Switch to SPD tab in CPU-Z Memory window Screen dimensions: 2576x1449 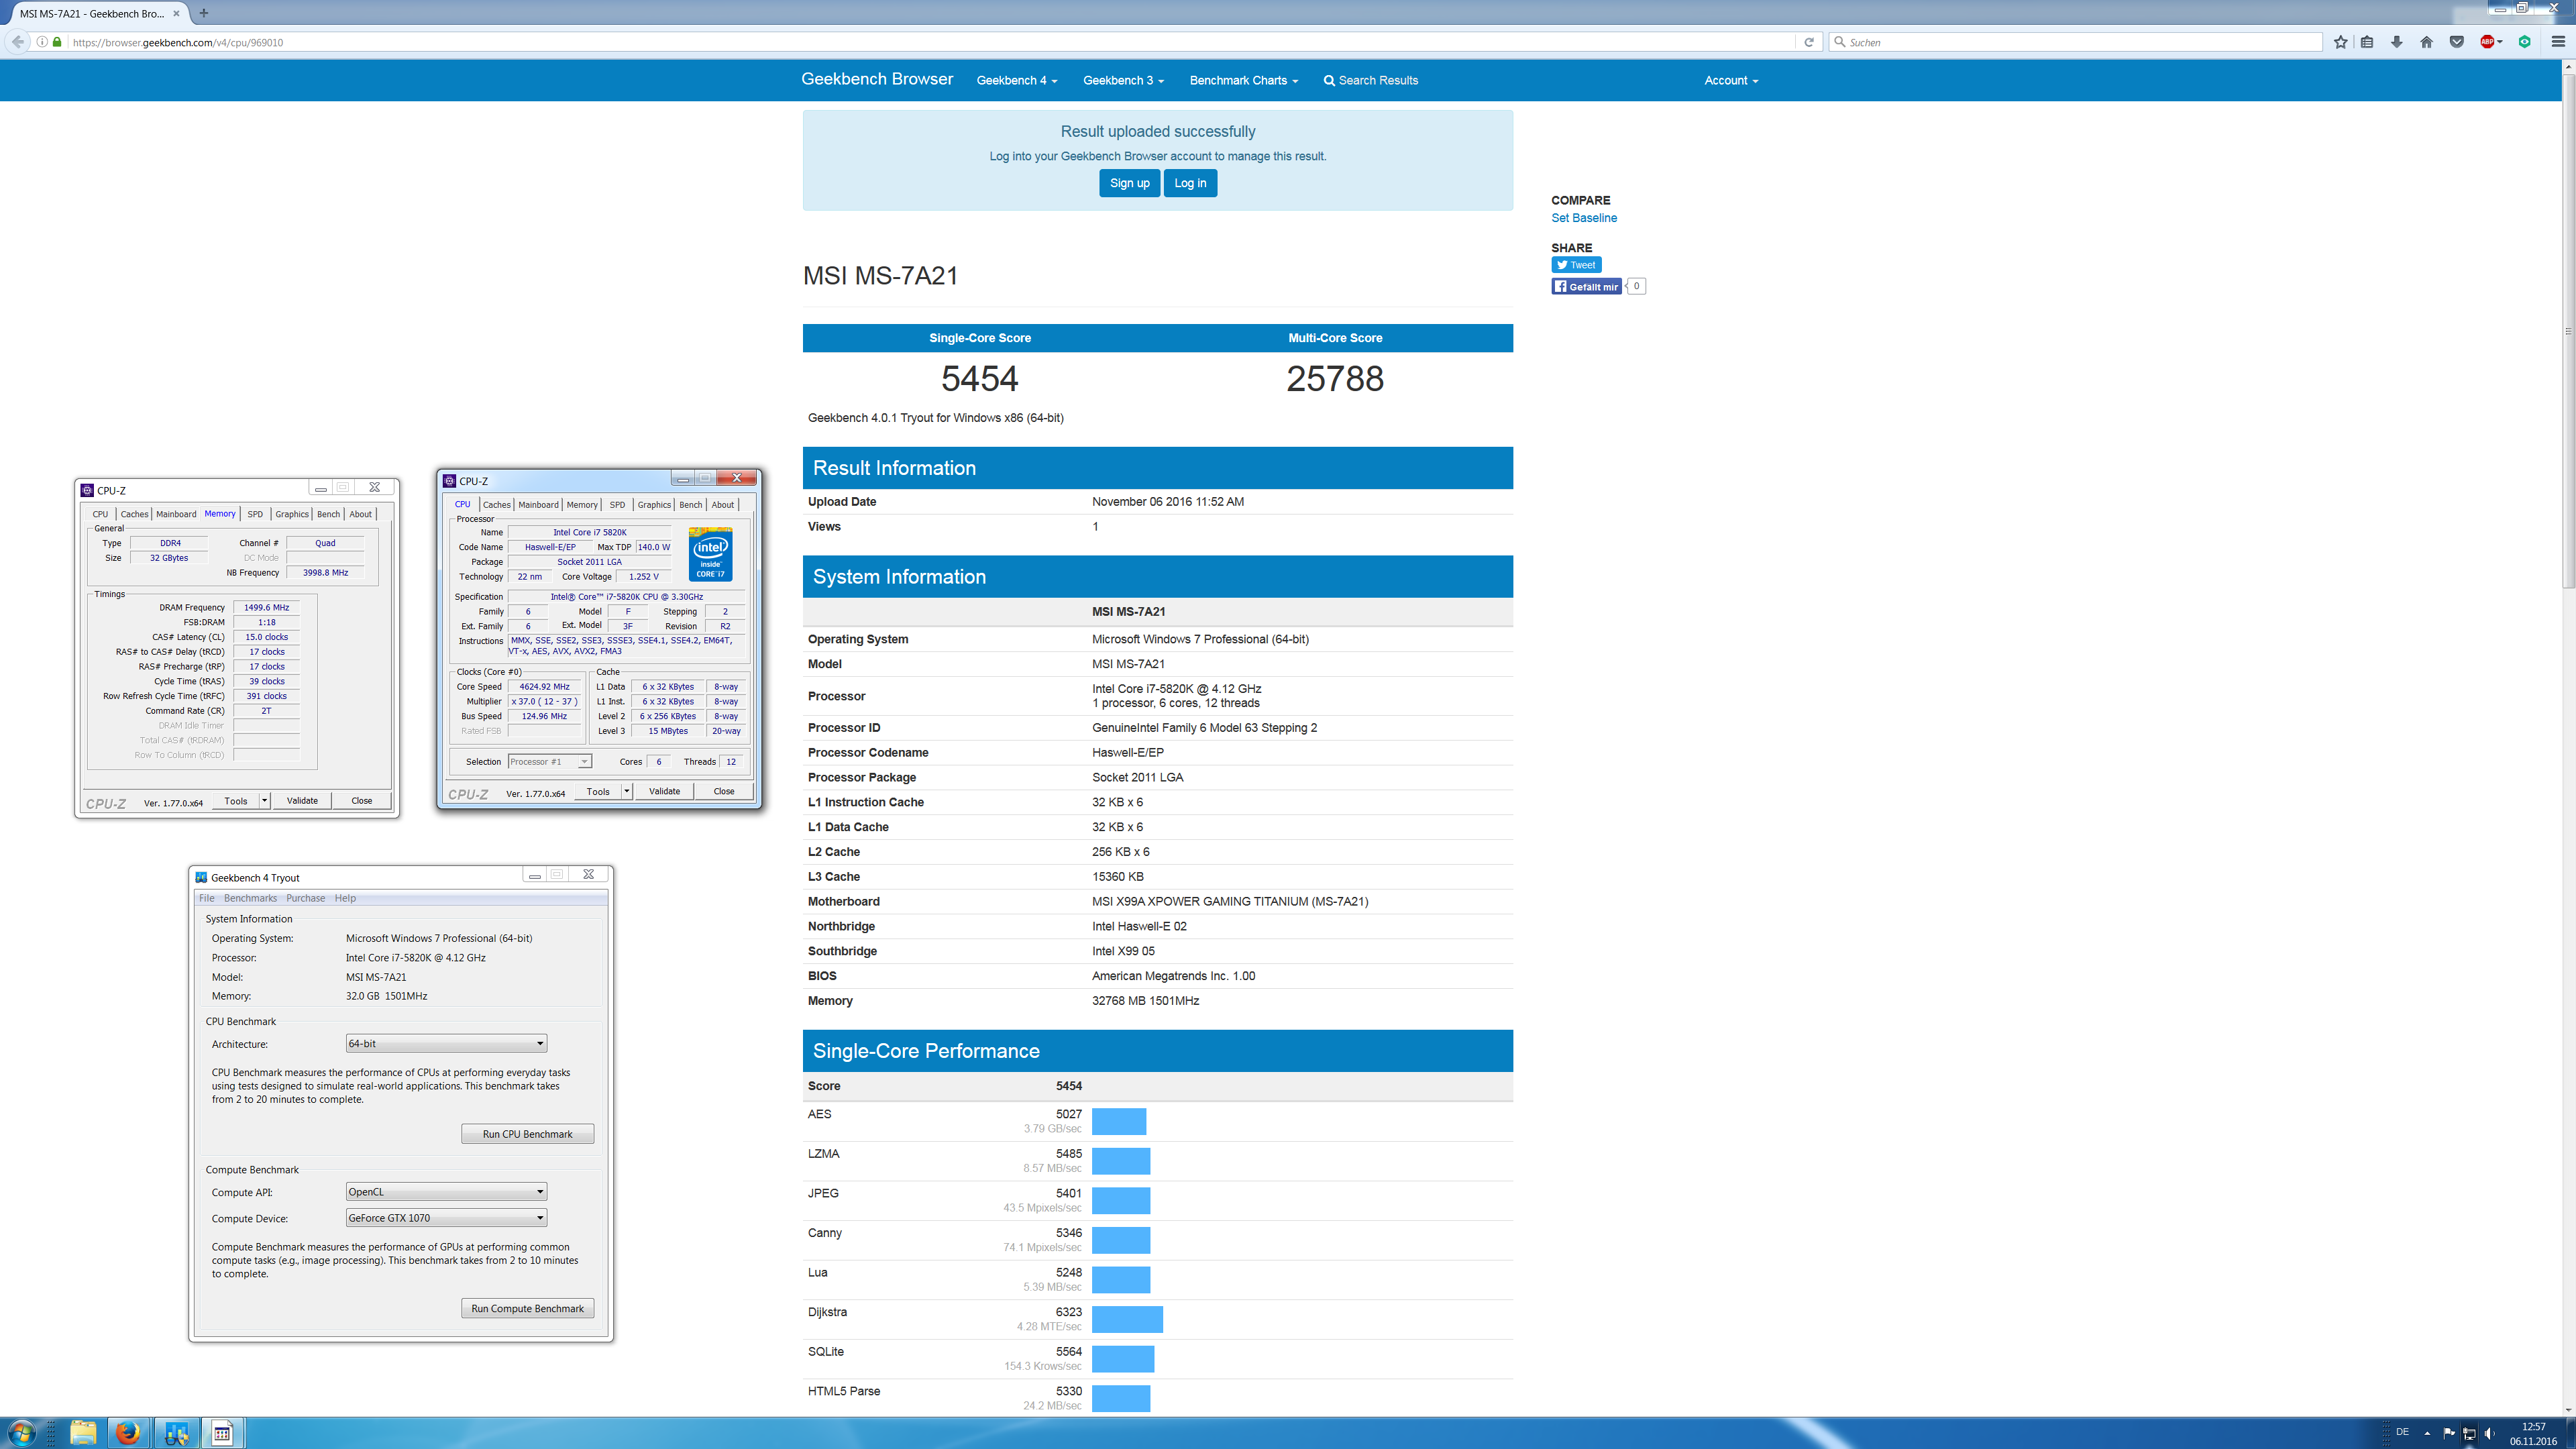pyautogui.click(x=255, y=514)
